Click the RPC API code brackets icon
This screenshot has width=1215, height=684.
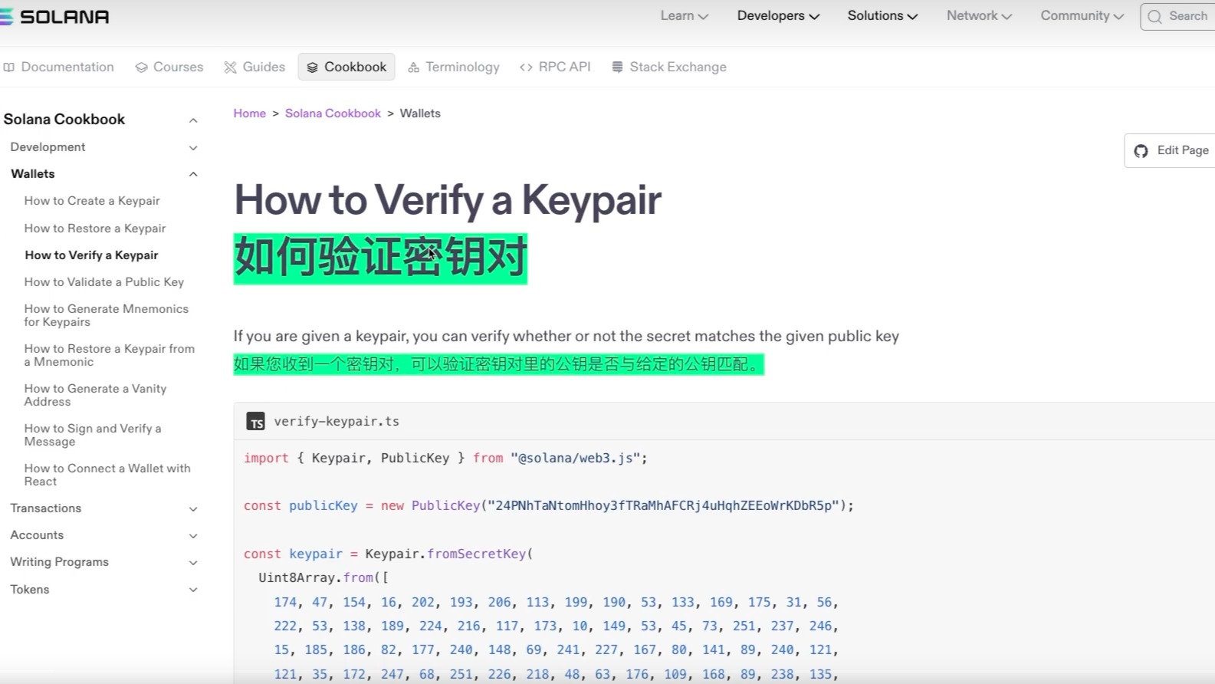[x=526, y=67]
